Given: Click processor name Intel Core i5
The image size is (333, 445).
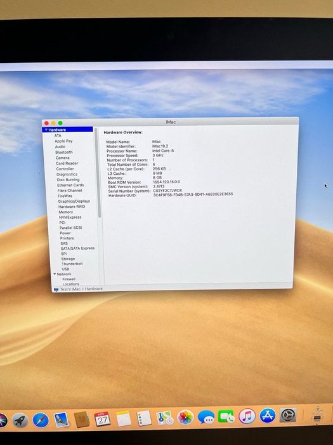Looking at the screenshot, I should click(163, 151).
